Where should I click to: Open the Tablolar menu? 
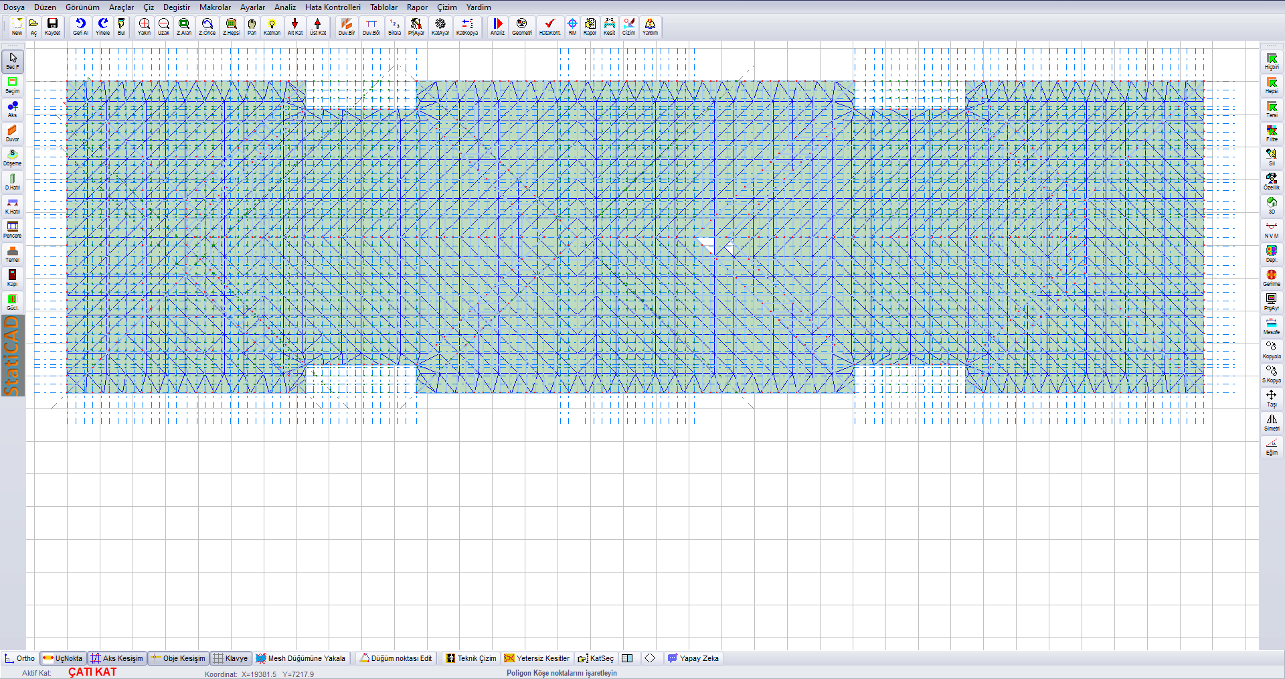(383, 7)
